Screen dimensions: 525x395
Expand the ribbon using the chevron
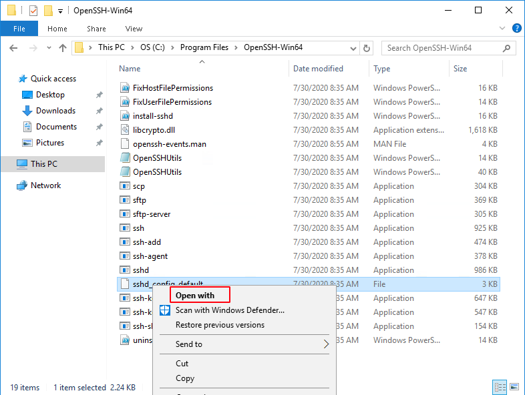click(x=504, y=29)
